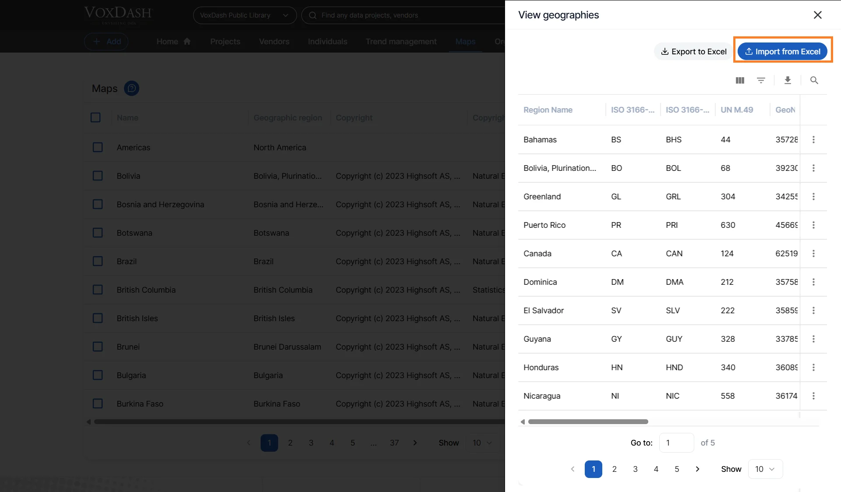Click the Home house icon
This screenshot has height=492, width=841.
(187, 41)
